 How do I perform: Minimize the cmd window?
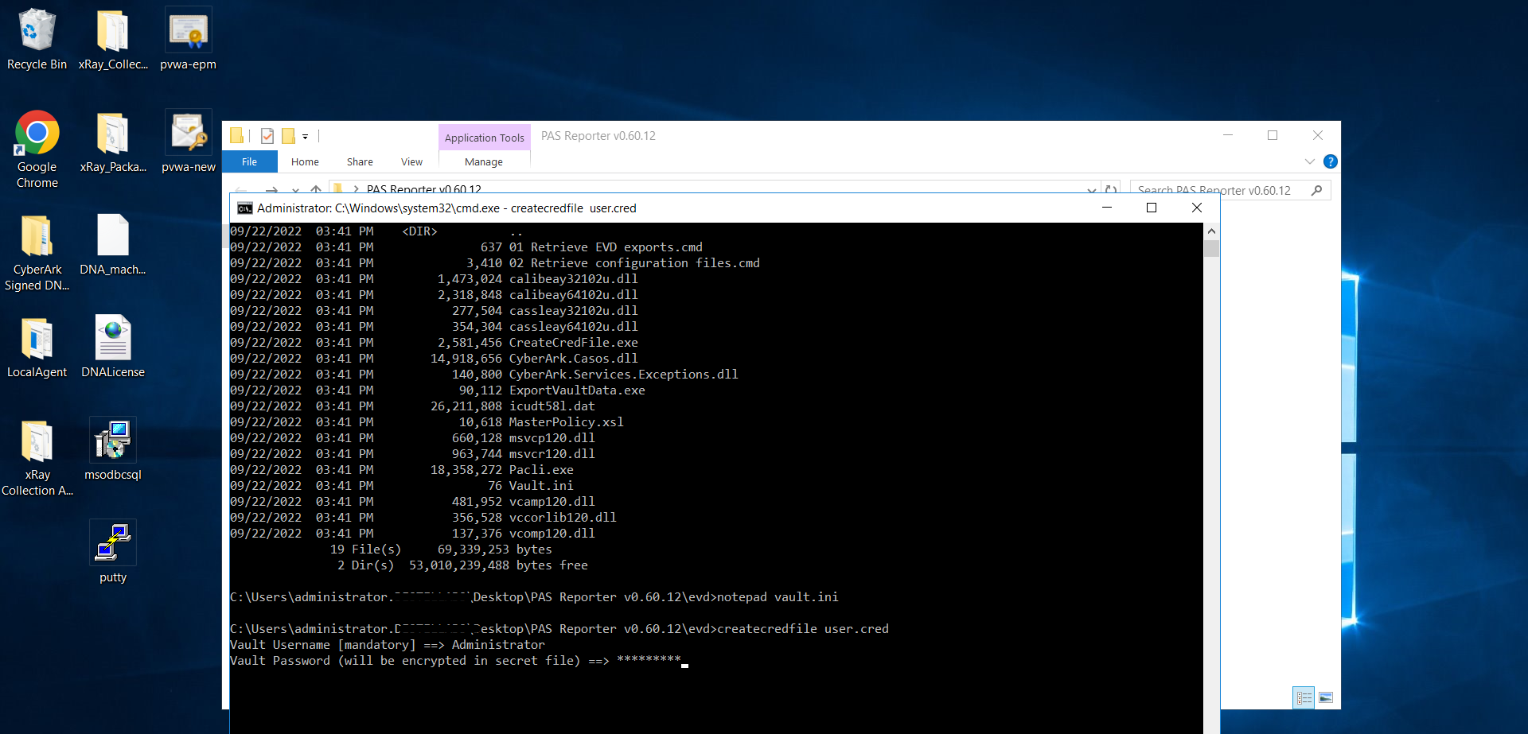[x=1106, y=208]
